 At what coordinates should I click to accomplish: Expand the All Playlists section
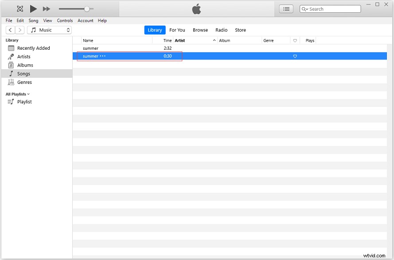tap(18, 94)
